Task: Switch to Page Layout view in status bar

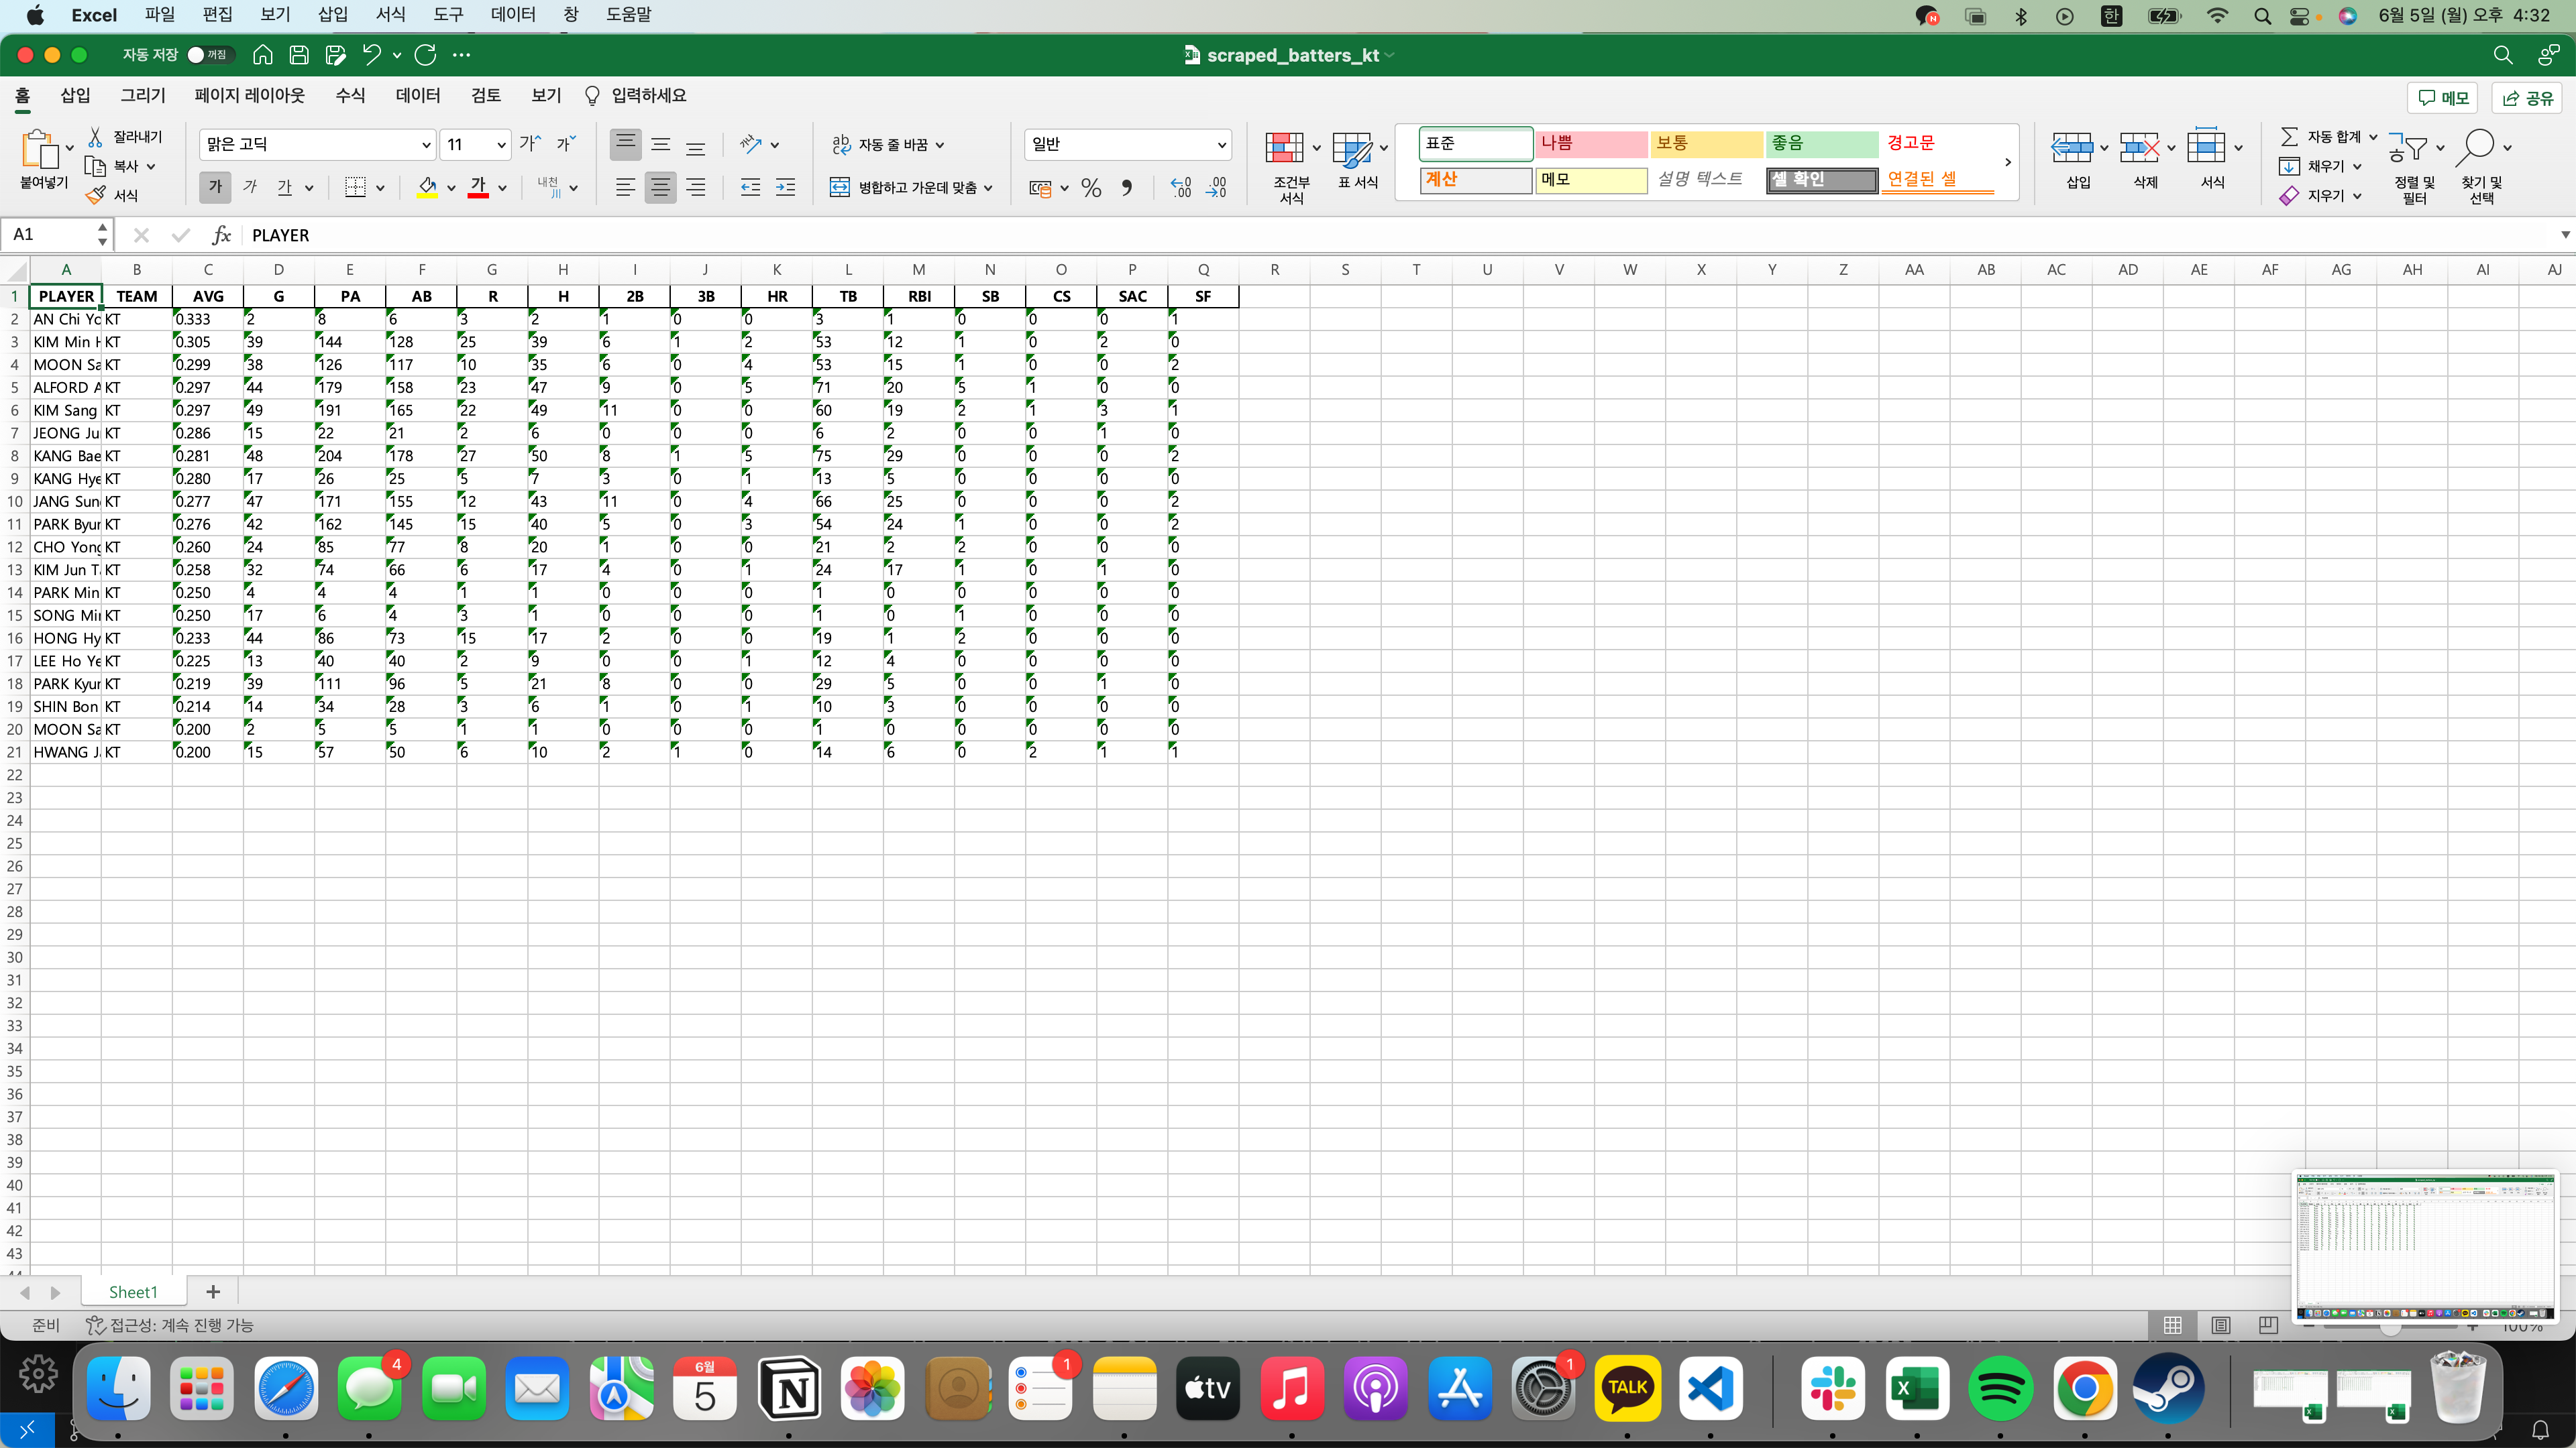Action: click(2221, 1325)
